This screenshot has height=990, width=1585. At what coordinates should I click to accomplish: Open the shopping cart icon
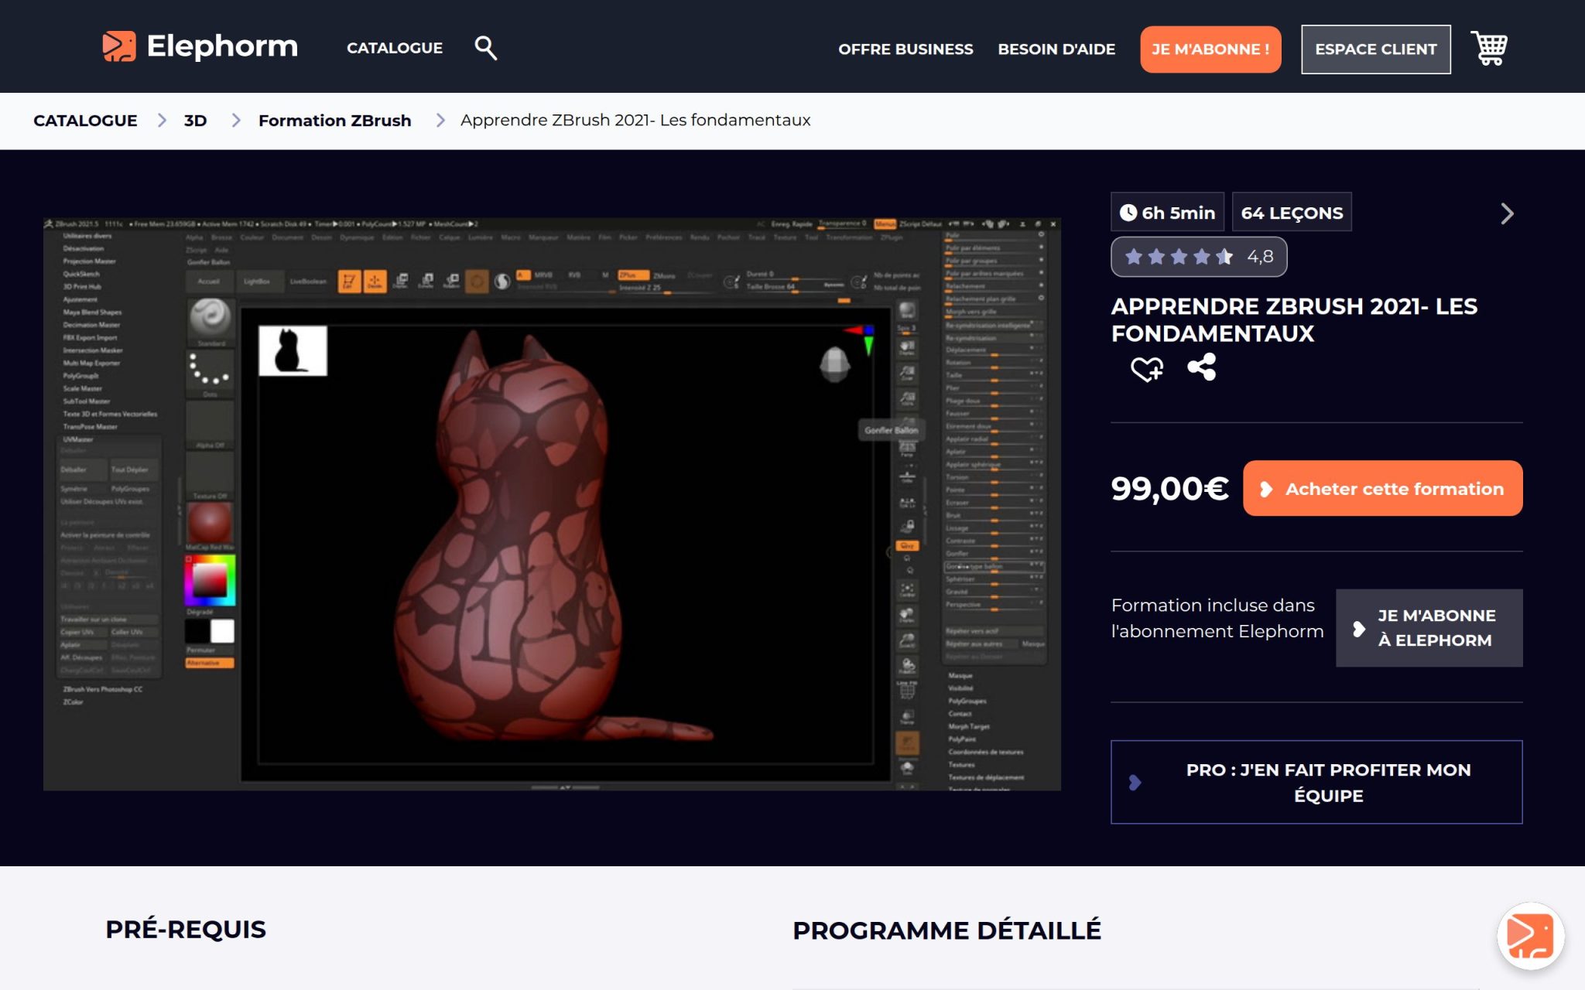click(x=1489, y=49)
